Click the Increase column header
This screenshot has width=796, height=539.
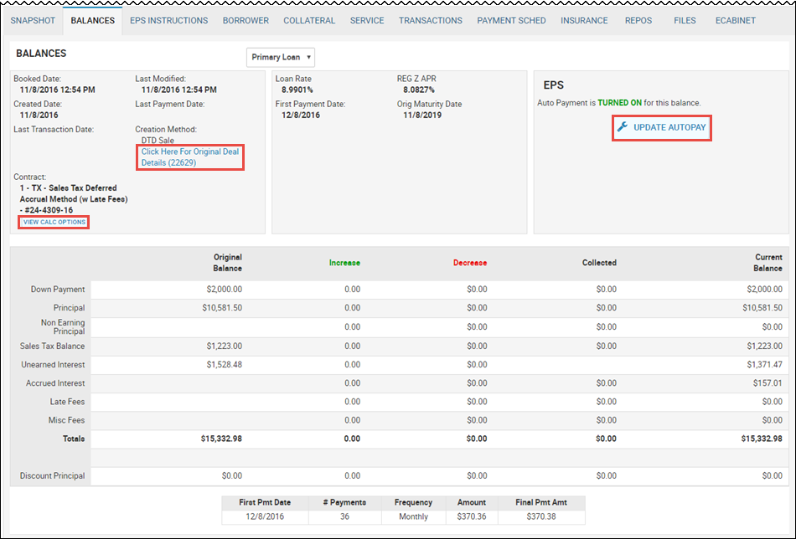coord(344,263)
